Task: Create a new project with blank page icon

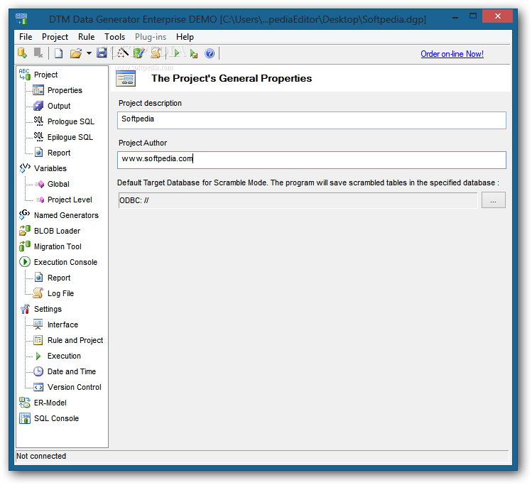Action: point(59,53)
